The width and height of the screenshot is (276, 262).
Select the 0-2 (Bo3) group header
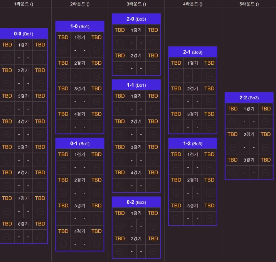point(136,202)
